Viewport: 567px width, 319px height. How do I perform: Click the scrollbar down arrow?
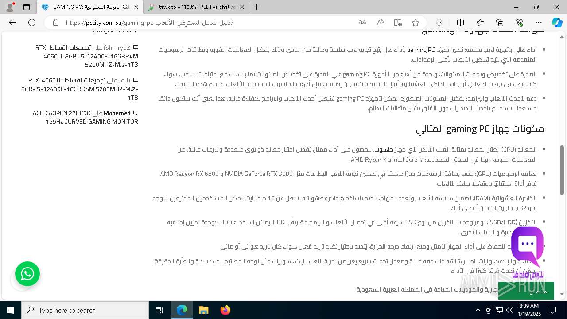(x=562, y=294)
